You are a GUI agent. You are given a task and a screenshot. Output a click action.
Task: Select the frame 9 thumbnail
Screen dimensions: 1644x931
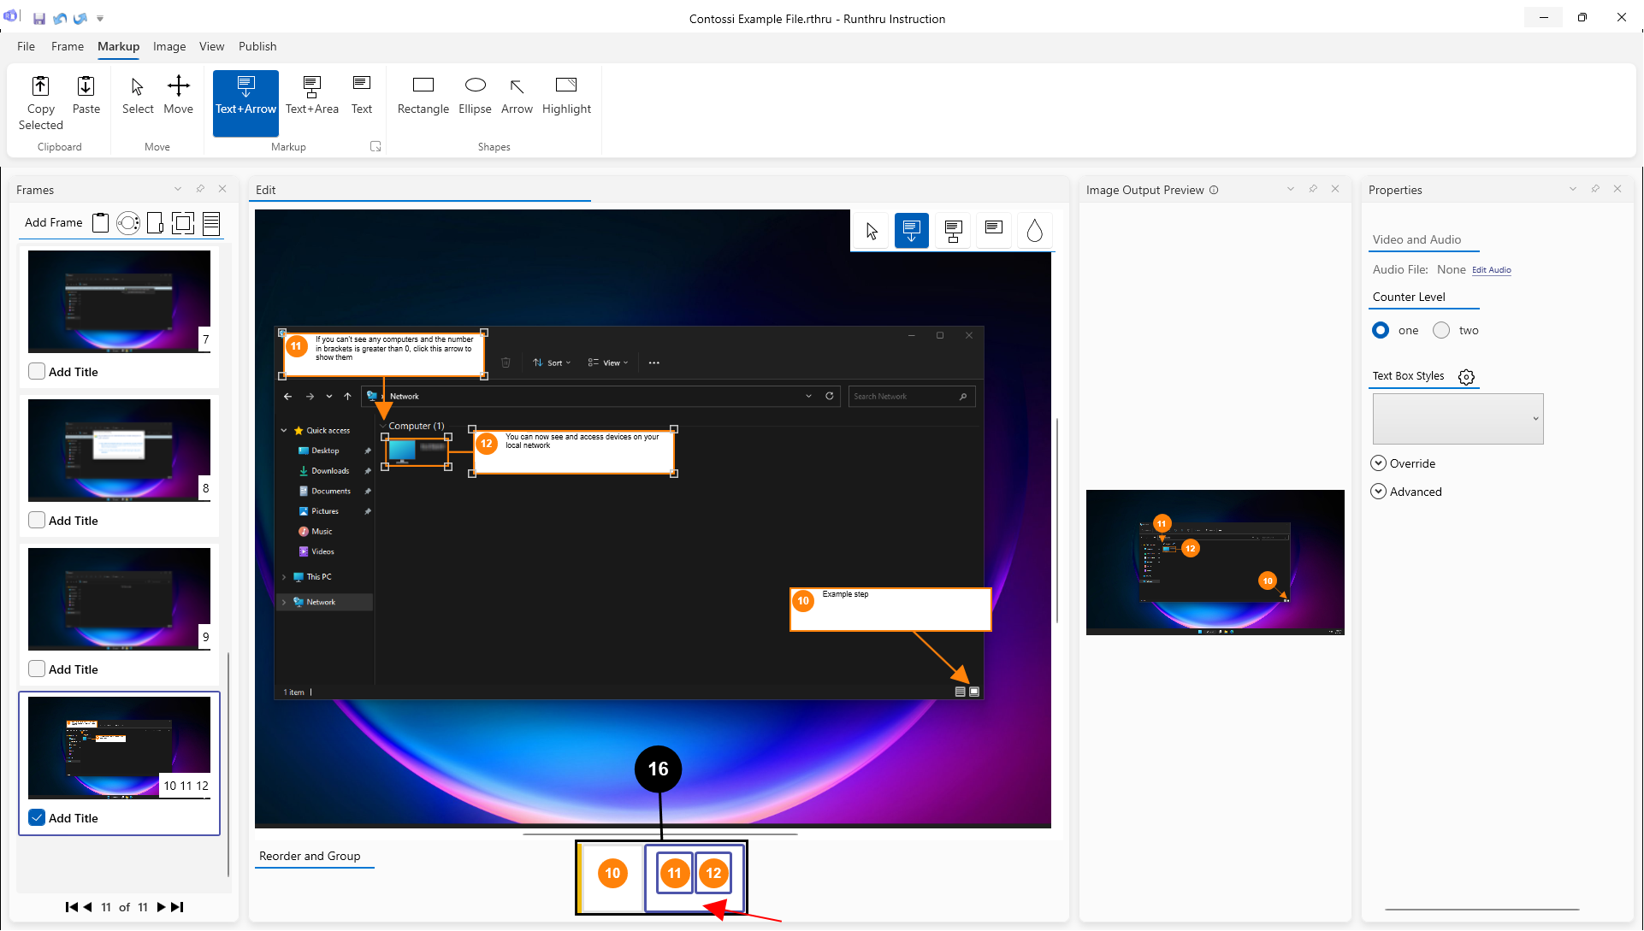coord(119,598)
